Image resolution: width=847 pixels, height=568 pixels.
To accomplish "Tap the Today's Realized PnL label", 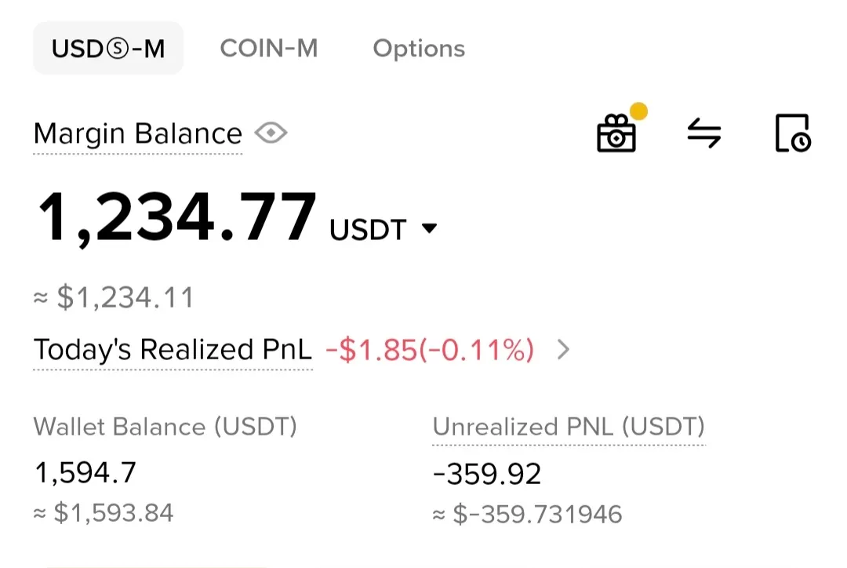I will click(x=173, y=350).
